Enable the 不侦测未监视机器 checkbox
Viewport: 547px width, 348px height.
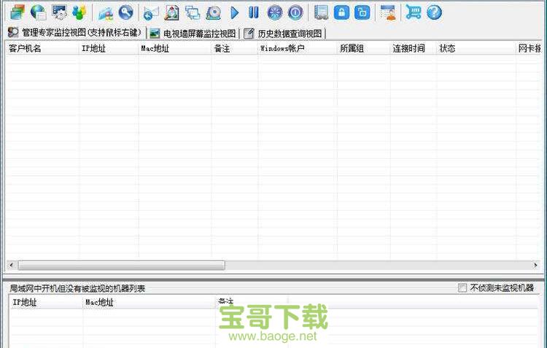(x=462, y=288)
